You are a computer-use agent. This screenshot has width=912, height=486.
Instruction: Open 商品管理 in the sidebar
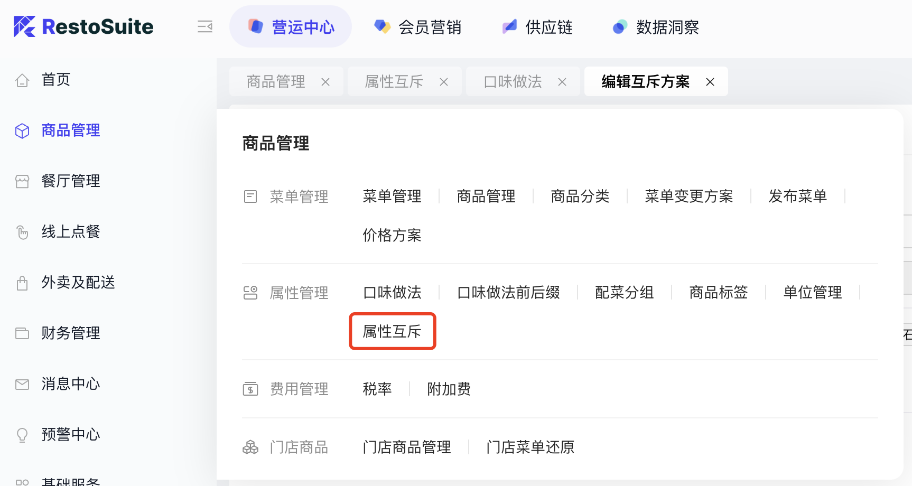(71, 130)
